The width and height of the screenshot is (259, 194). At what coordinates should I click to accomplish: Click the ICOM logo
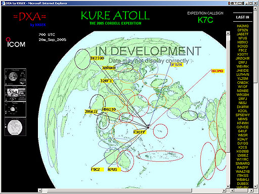[16, 42]
